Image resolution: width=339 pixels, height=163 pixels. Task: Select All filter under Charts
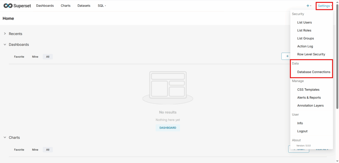(x=48, y=150)
